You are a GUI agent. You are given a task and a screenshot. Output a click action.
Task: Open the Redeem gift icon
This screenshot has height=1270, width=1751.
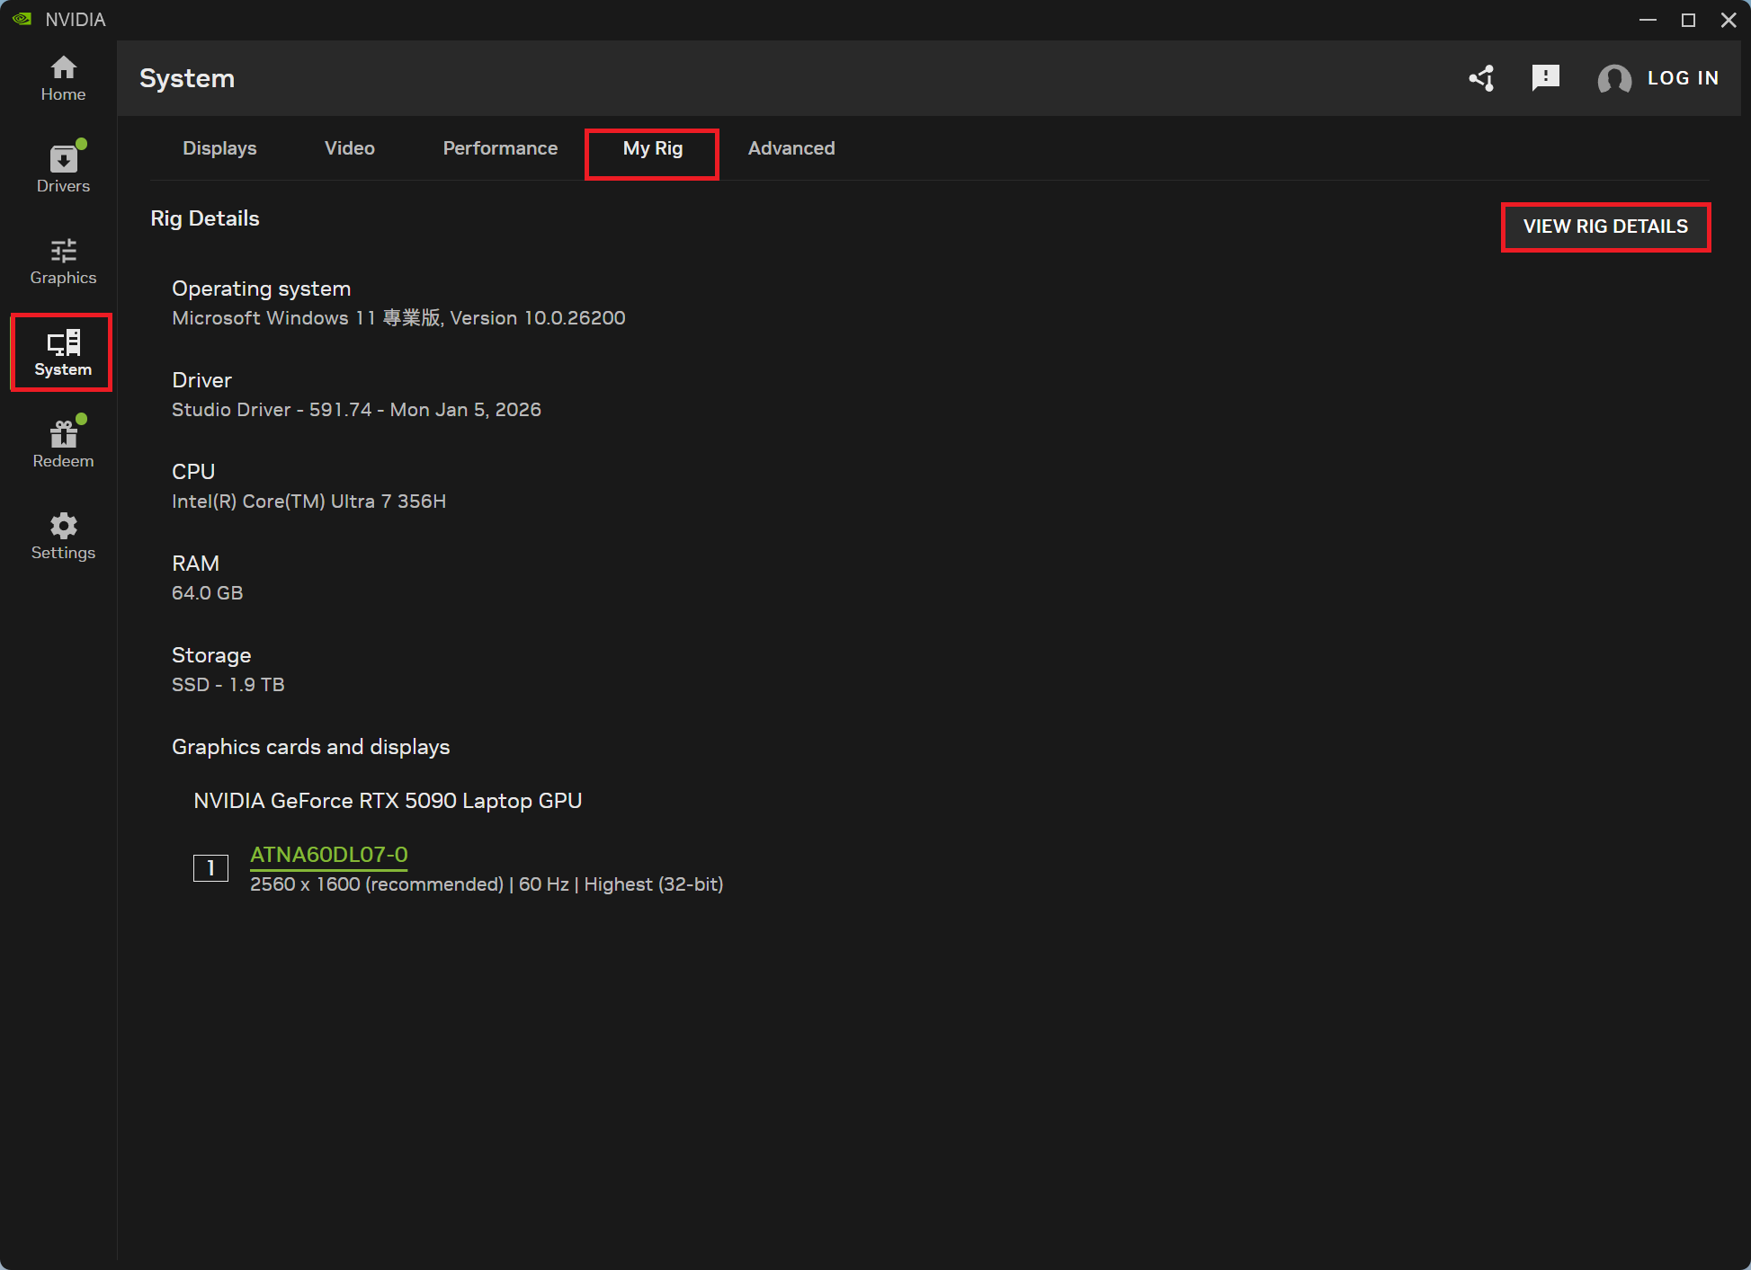point(63,443)
